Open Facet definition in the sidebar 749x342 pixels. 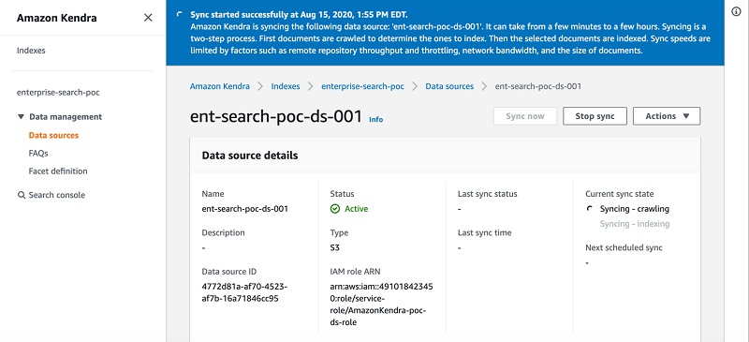(x=58, y=171)
